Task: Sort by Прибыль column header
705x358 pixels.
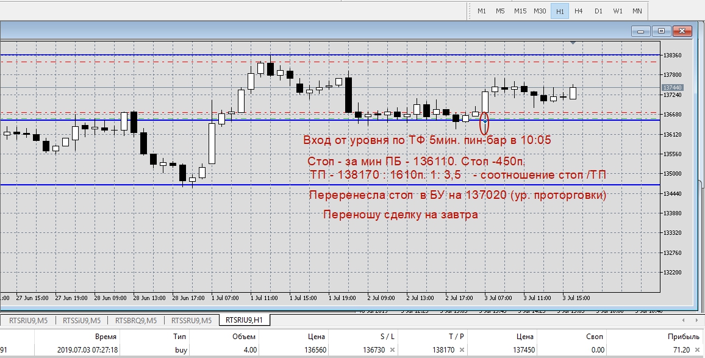Action: 684,337
